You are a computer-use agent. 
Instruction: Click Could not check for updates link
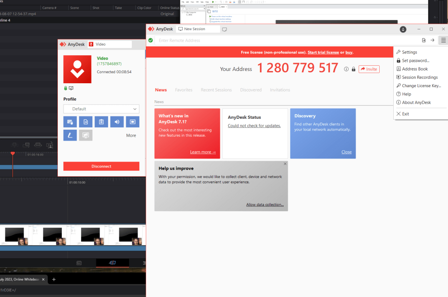click(x=254, y=126)
